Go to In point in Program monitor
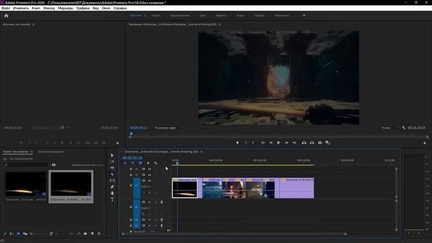The width and height of the screenshot is (432, 243). (263, 142)
